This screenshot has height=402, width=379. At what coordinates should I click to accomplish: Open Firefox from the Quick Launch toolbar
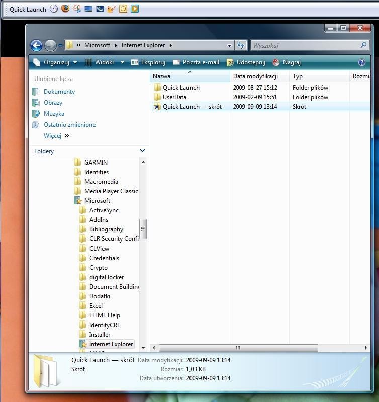tap(65, 9)
